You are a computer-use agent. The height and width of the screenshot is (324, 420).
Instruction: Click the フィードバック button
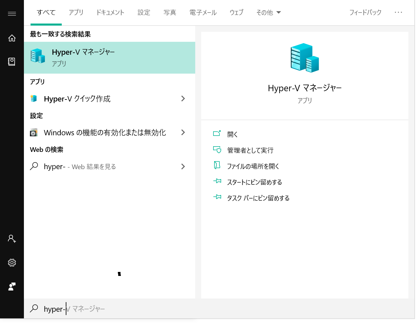tap(365, 13)
